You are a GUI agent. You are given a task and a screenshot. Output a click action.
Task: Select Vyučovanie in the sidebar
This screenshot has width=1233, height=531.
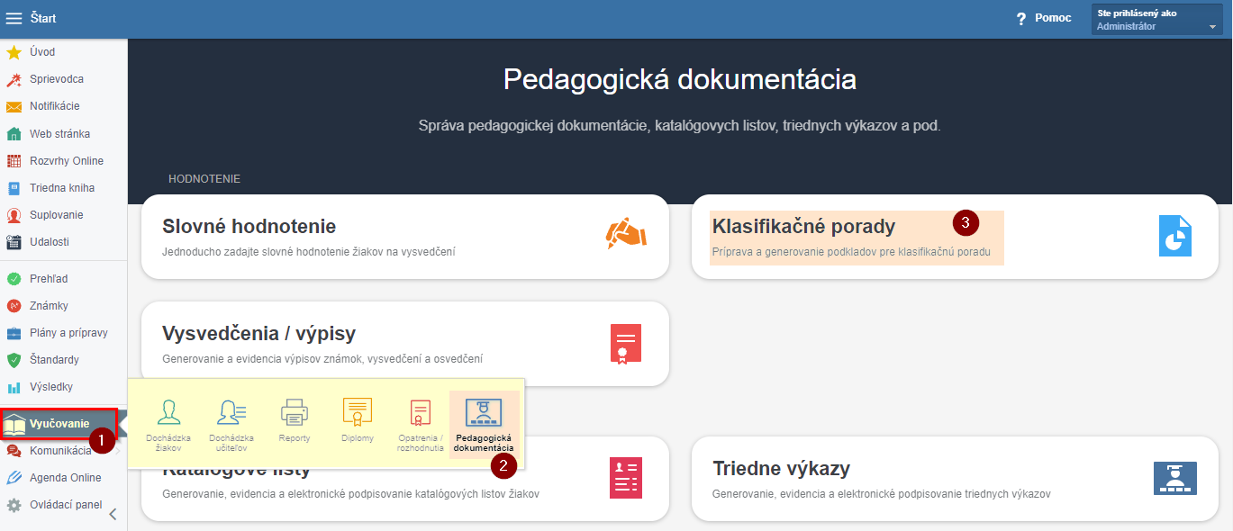59,424
